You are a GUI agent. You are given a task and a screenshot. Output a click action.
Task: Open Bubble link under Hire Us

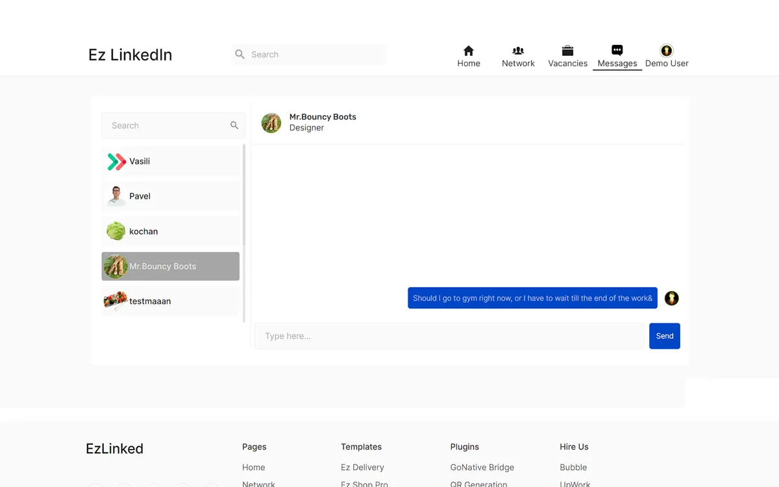(573, 468)
